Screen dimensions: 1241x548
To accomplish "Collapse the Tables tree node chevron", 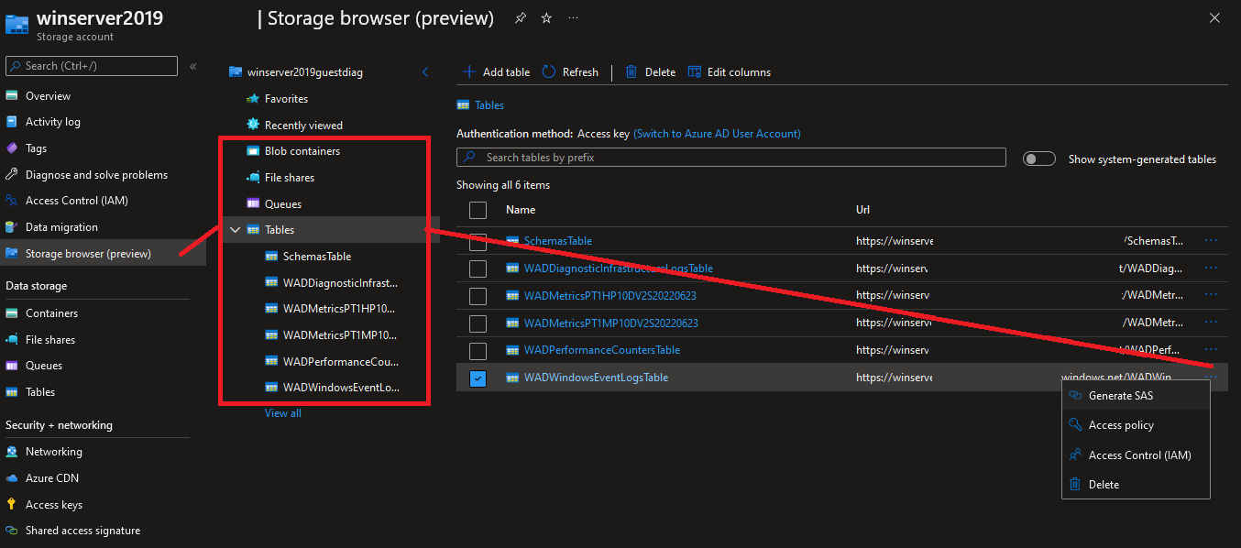I will click(236, 230).
